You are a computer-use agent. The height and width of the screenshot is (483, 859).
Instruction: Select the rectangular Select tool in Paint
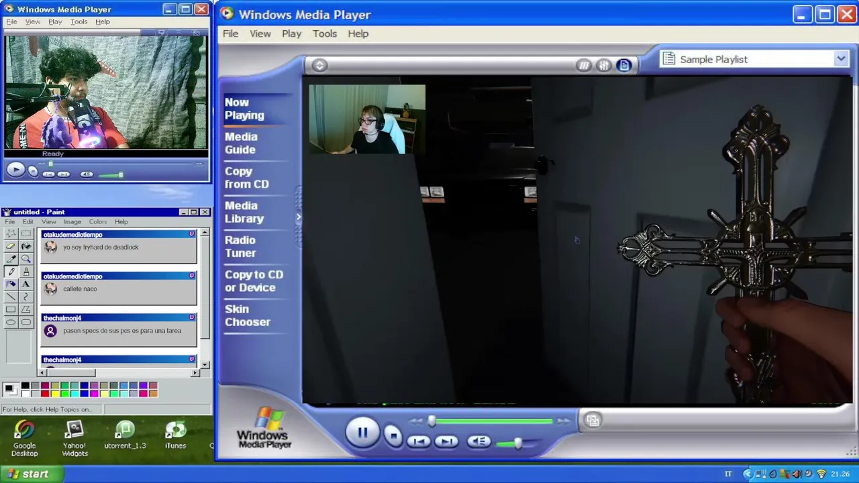coord(26,233)
